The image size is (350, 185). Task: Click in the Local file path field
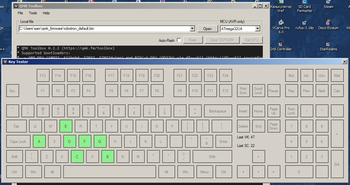click(x=105, y=29)
